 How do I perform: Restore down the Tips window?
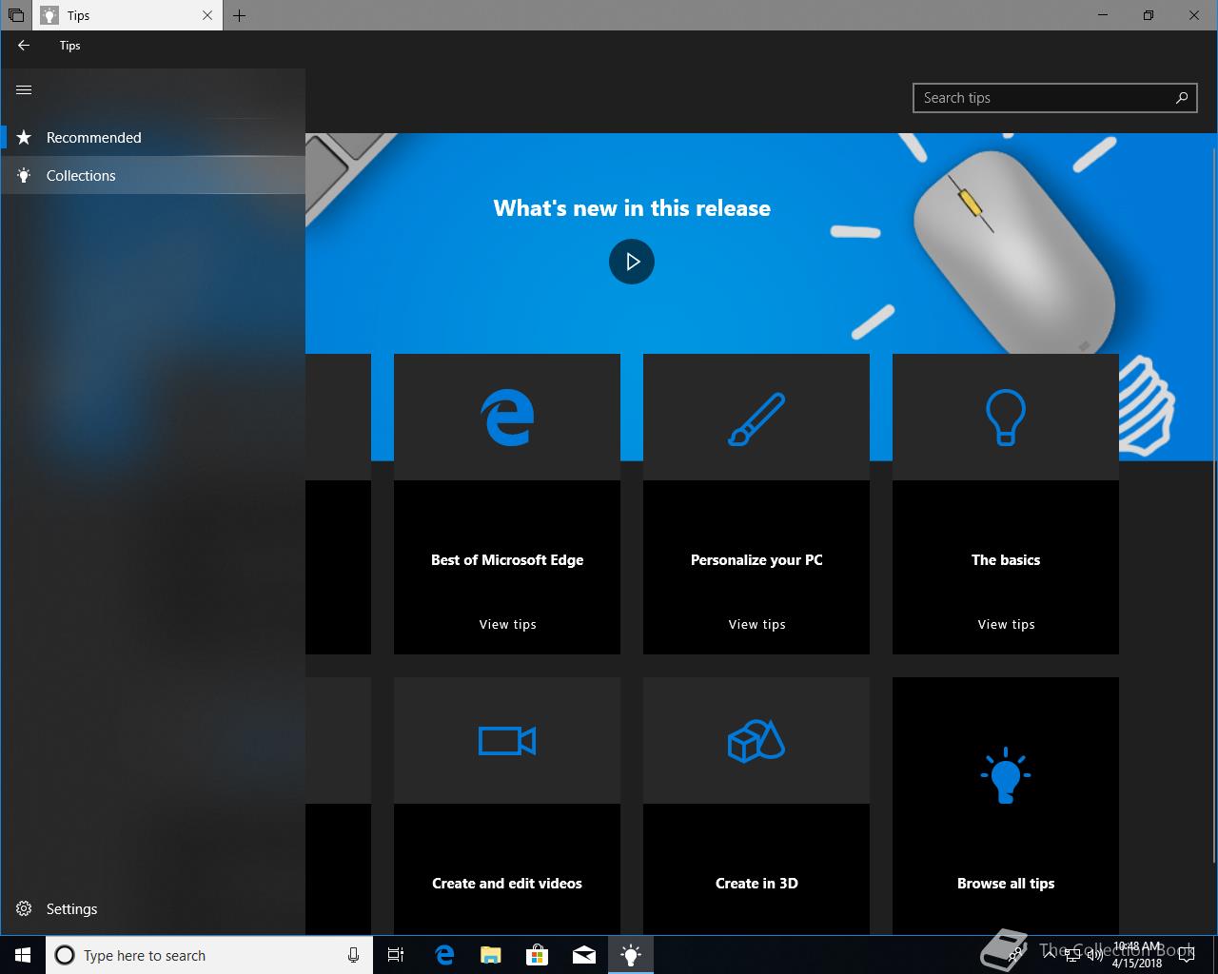point(1149,15)
